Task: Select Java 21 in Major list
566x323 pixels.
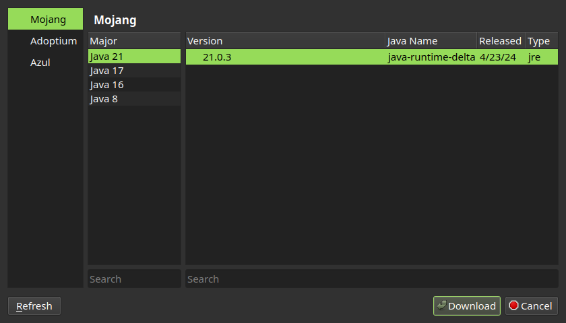Action: coord(134,57)
